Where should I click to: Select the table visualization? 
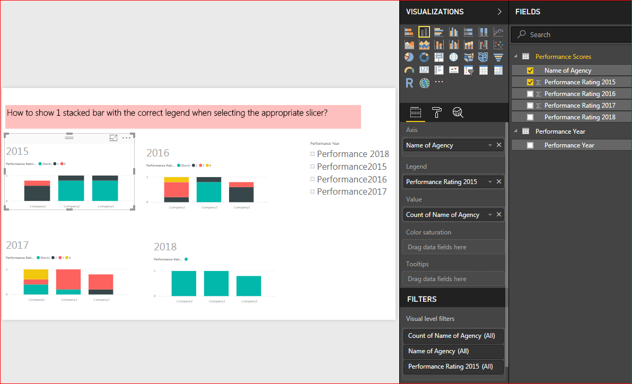[483, 70]
